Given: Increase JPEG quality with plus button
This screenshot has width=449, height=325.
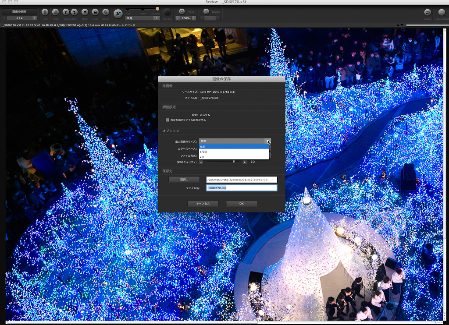Looking at the screenshot, I should (244, 162).
